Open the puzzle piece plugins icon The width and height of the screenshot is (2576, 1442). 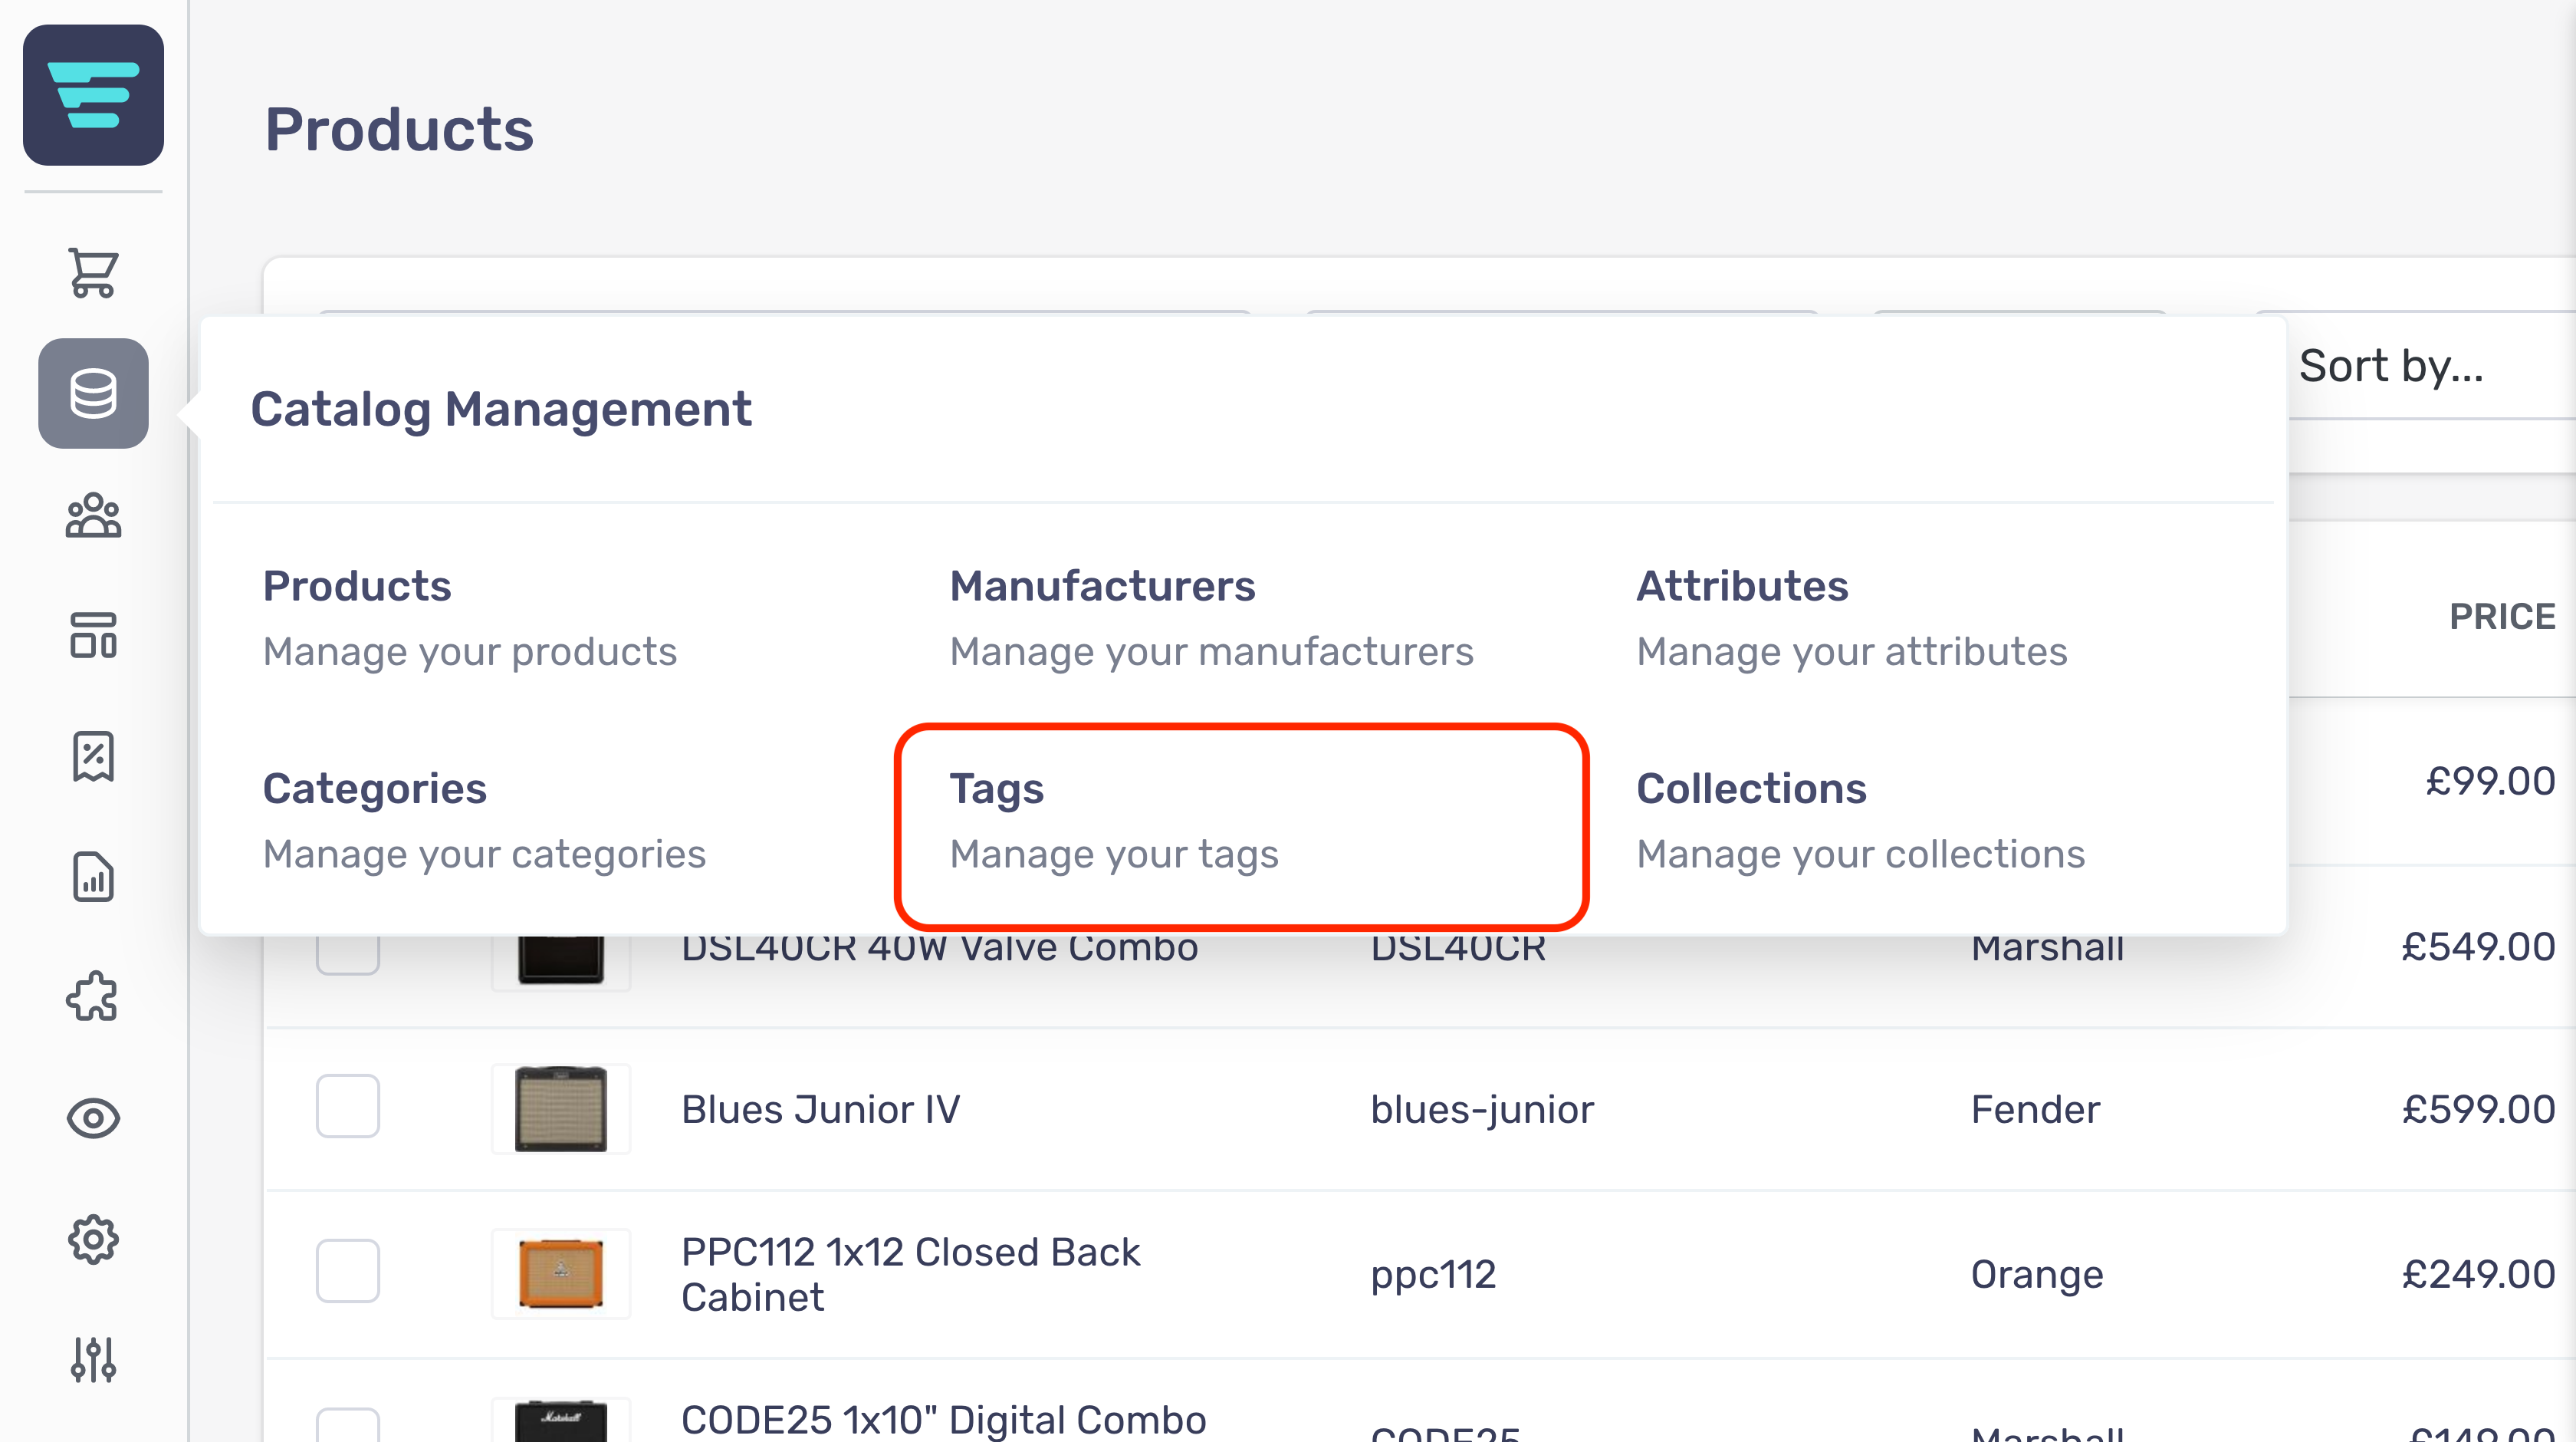[93, 996]
